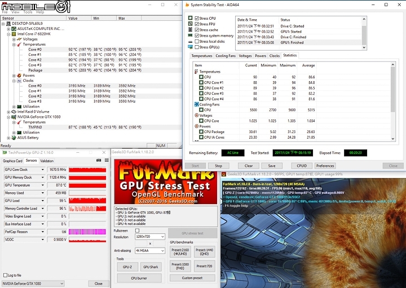
Task: Click the Intel Core i7 6820HK processor icon
Action: [14, 34]
